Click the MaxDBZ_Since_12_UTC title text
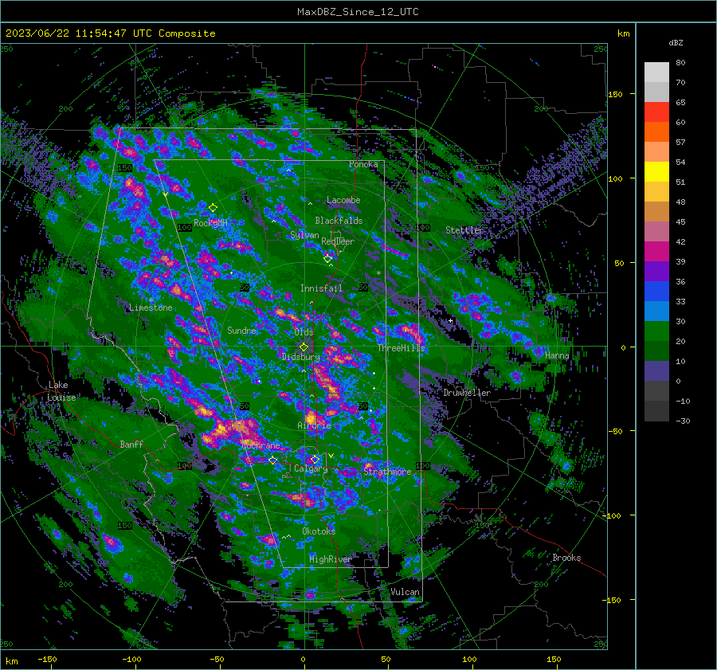Screen dimensions: 717x670 (x=358, y=12)
